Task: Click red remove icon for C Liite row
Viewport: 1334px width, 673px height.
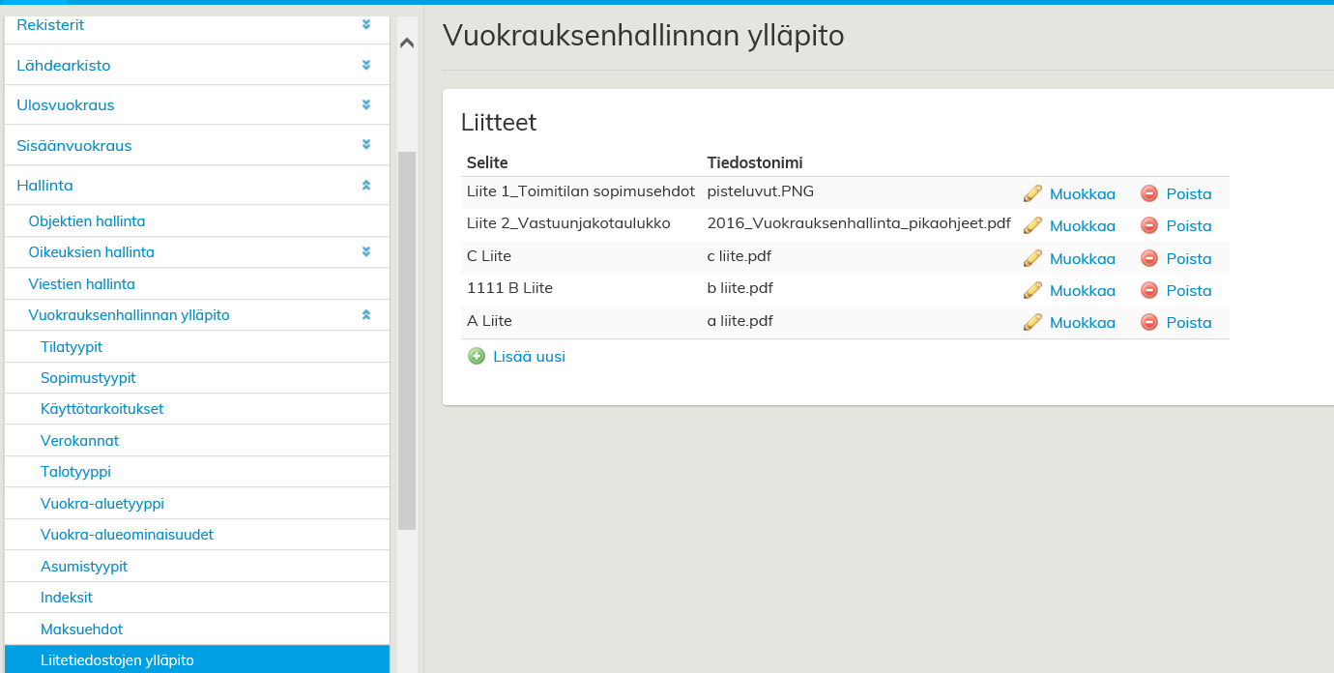Action: tap(1149, 258)
